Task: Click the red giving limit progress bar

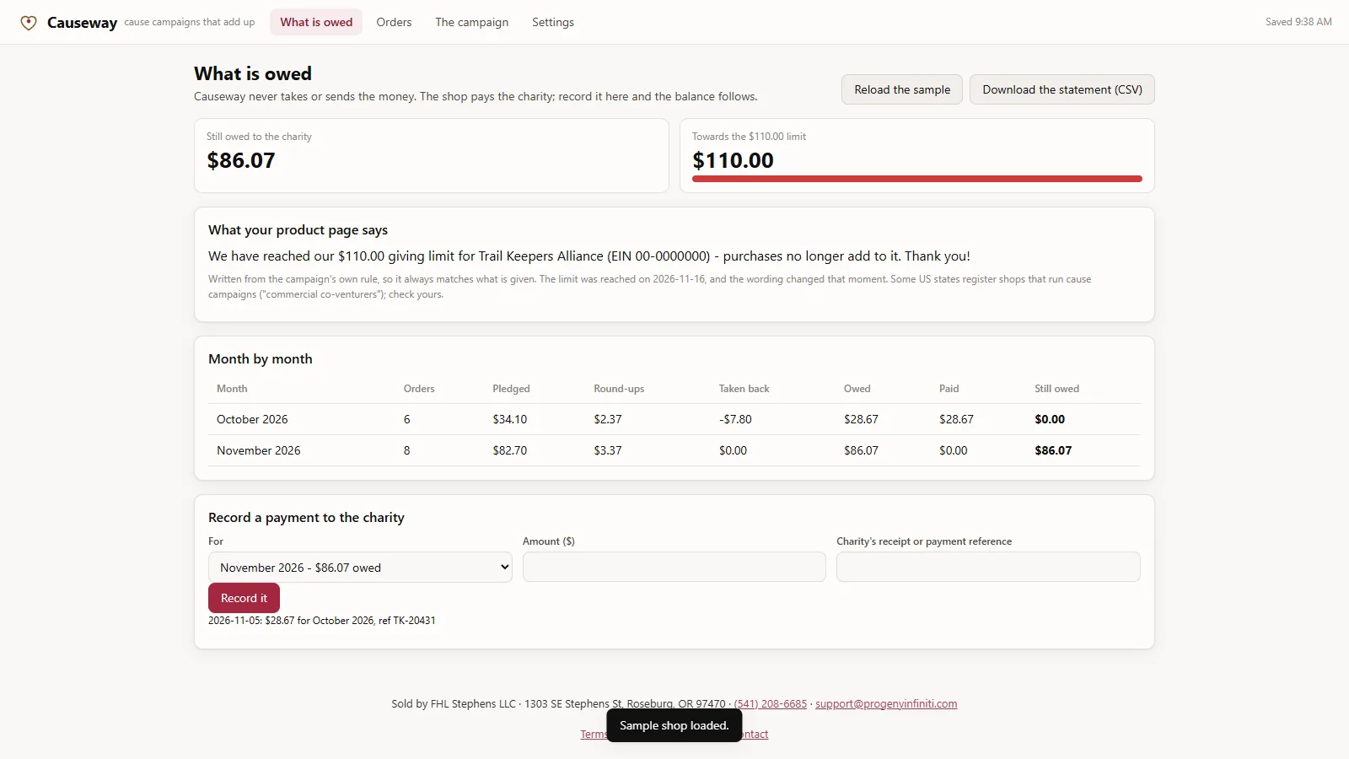Action: click(x=917, y=179)
